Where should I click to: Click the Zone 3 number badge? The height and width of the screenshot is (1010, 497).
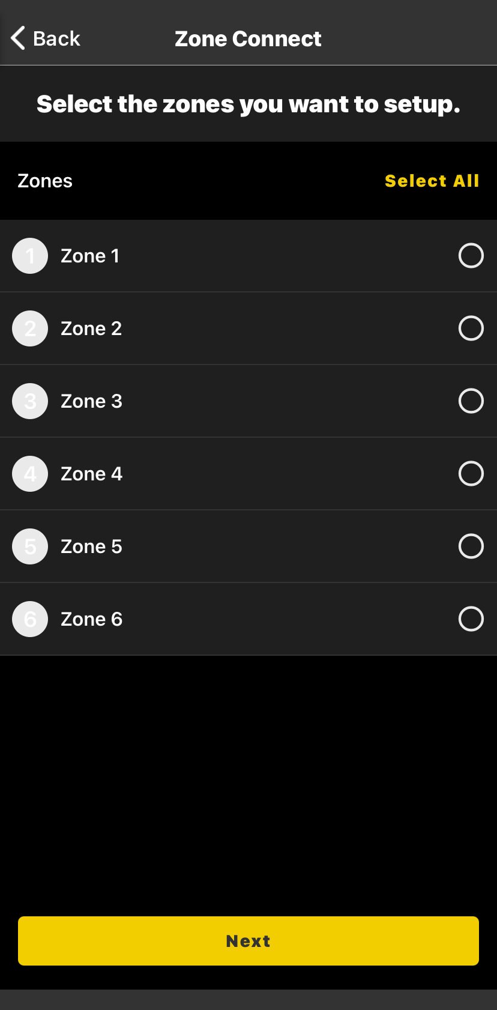[x=30, y=401]
